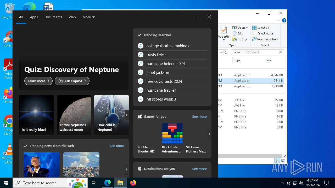
Task: Sort by the Type column header
Action: [x=248, y=60]
